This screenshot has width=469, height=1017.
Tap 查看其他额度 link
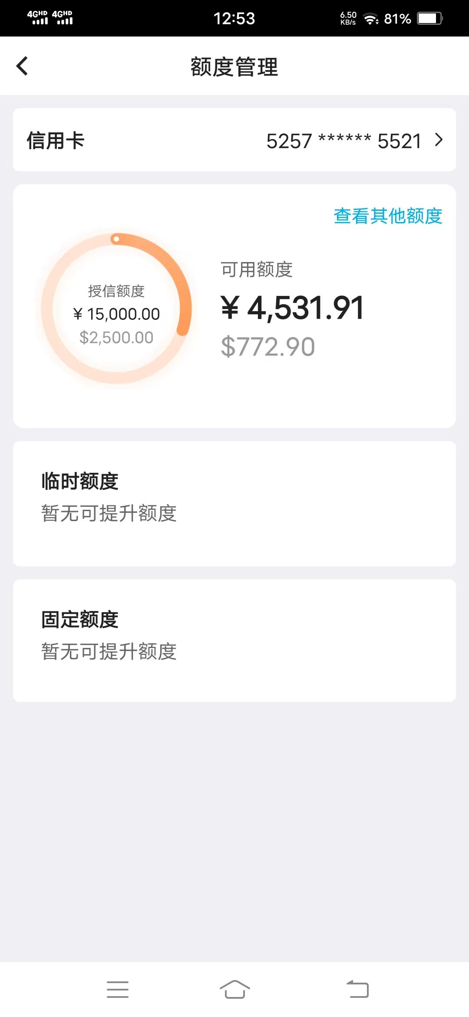(388, 216)
